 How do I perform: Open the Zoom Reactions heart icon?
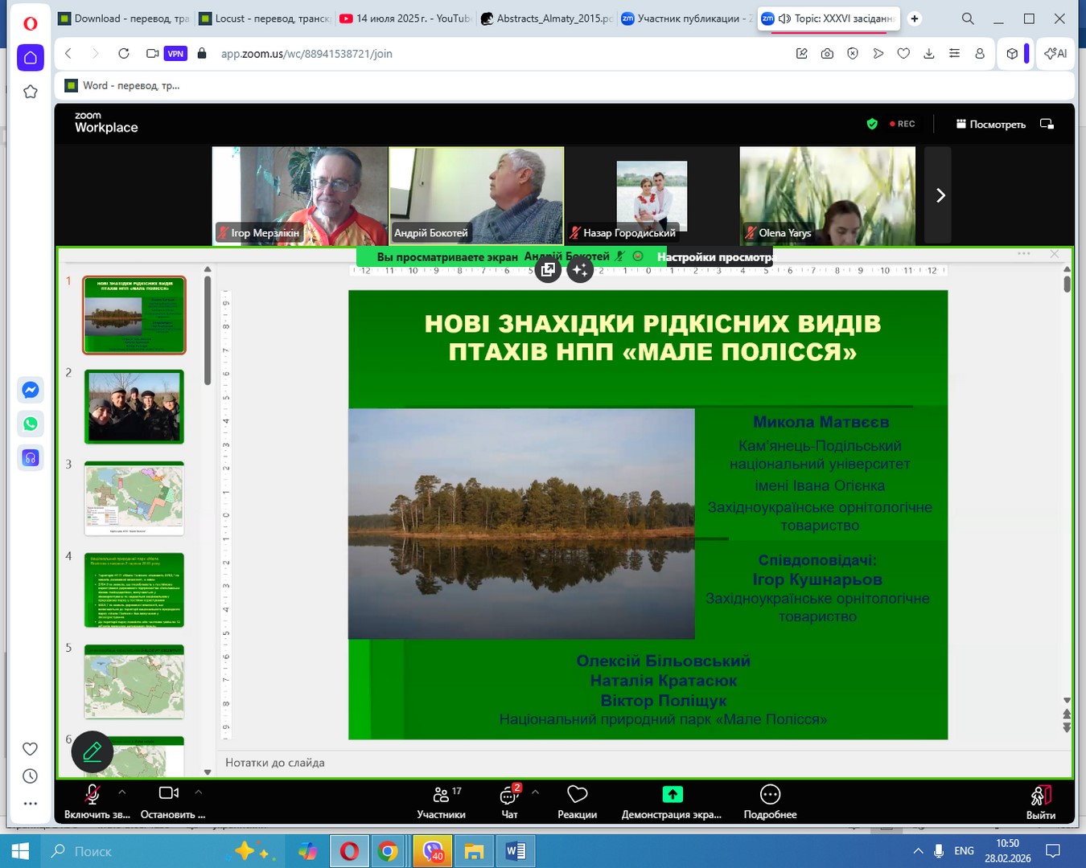tap(577, 795)
